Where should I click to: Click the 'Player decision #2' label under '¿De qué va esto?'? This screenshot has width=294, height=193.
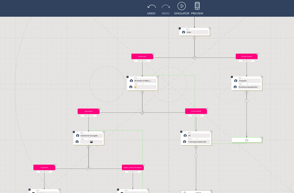247,61
